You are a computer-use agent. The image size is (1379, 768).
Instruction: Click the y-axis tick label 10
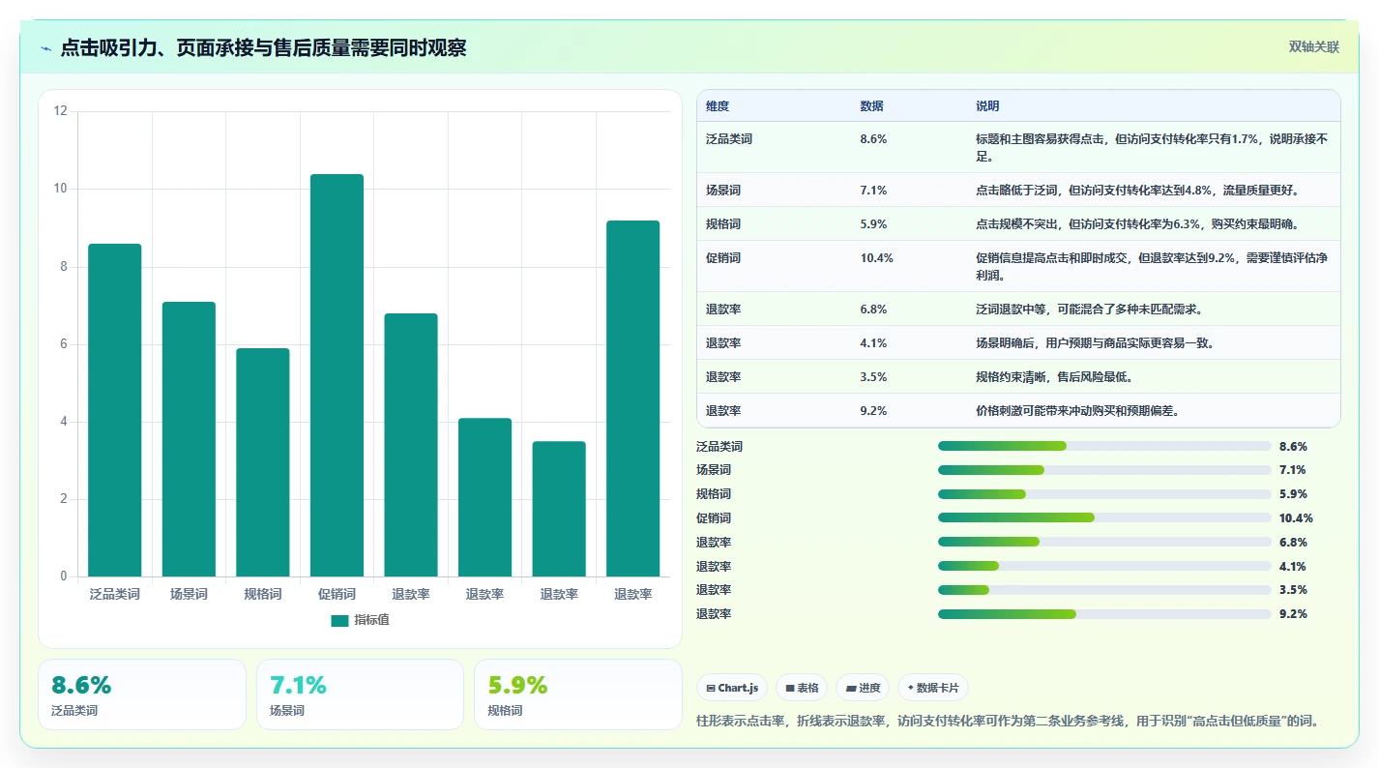pos(61,189)
